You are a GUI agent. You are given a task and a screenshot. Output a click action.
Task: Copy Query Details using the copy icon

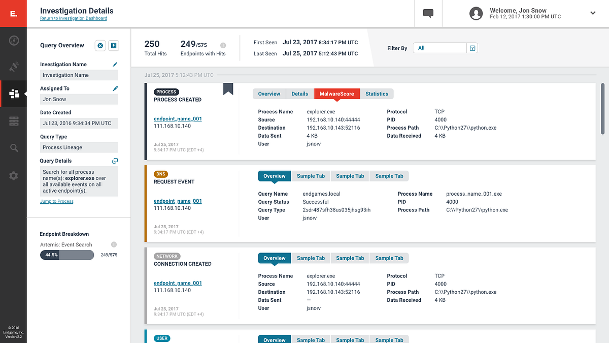115,161
